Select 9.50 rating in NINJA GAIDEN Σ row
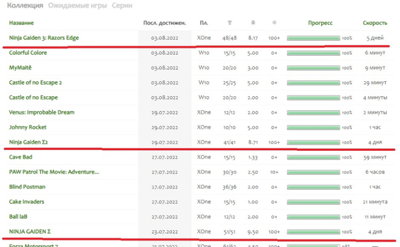The height and width of the screenshot is (247, 400). click(253, 232)
